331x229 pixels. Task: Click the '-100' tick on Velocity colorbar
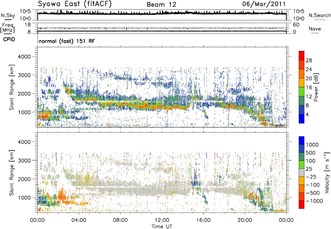click(313, 185)
